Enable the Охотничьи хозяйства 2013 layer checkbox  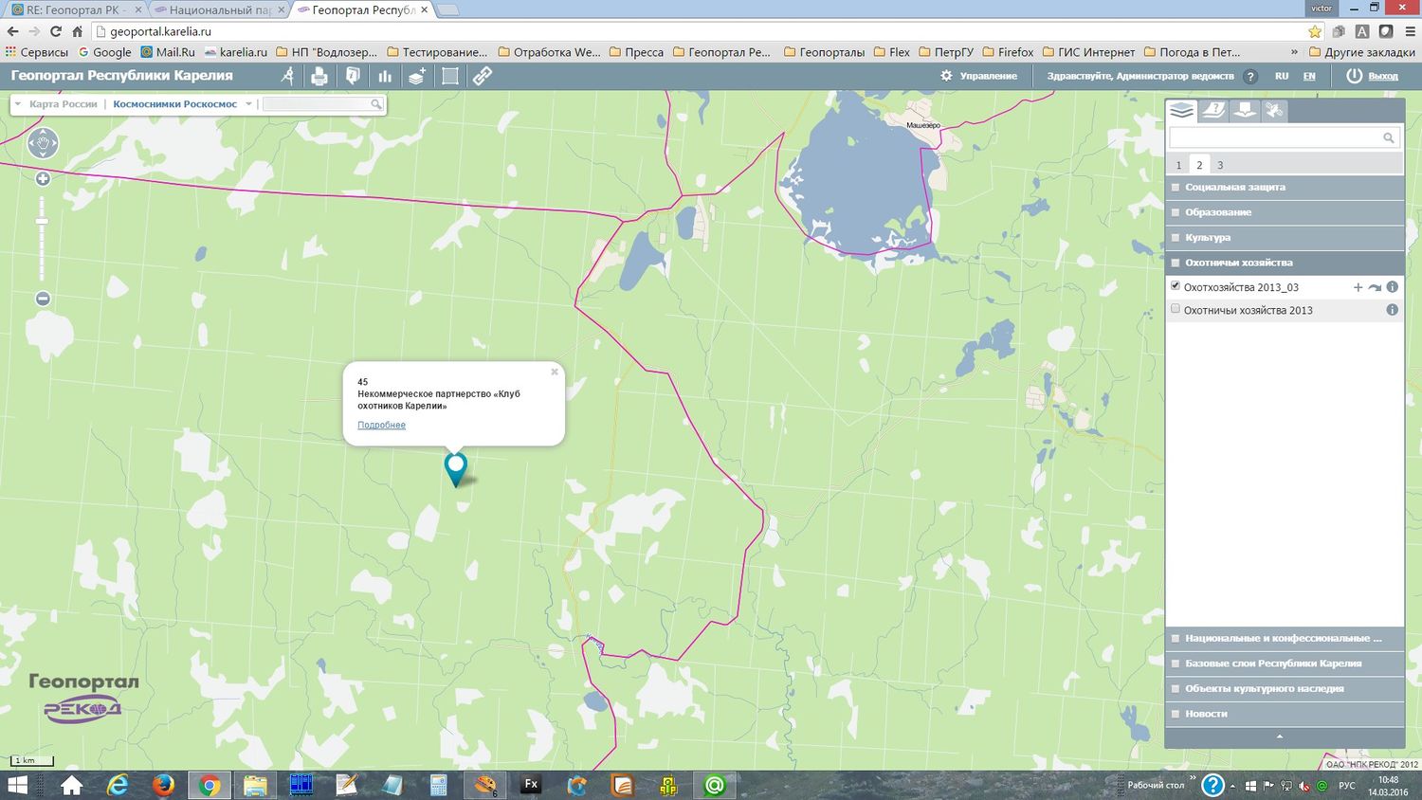click(1176, 309)
